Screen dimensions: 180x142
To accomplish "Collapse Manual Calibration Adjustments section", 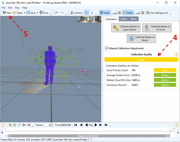I will tap(106, 48).
